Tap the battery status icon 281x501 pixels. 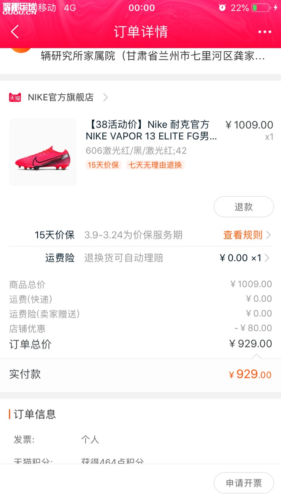coord(261,8)
